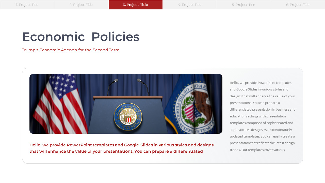Click the highlighted red tab background

click(x=135, y=5)
